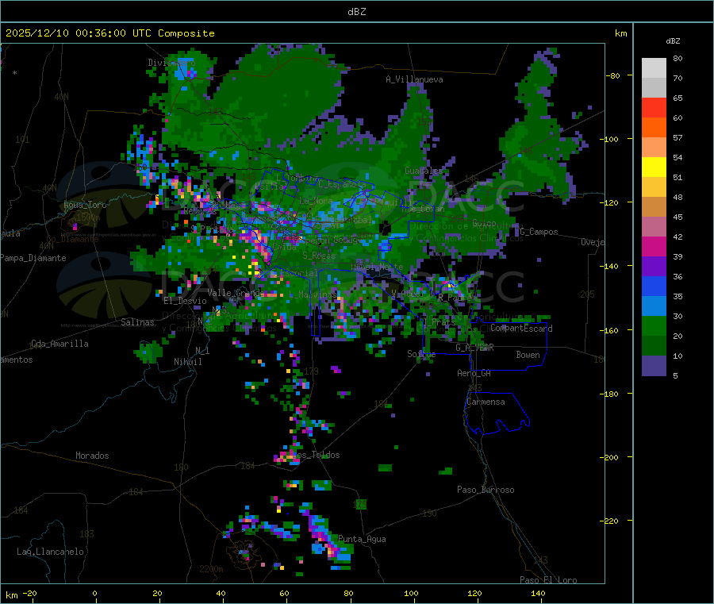The image size is (714, 604).
Task: Select the Punta_Agua place label
Action: pyautogui.click(x=362, y=539)
